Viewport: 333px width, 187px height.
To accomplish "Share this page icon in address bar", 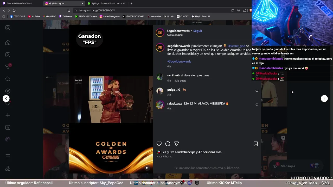I will click(x=245, y=10).
